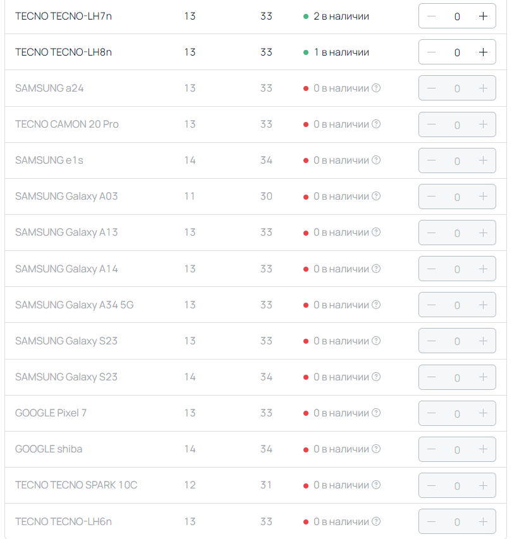
Task: Click question icon for TECNO CAMON 20 Pro
Action: tap(376, 124)
